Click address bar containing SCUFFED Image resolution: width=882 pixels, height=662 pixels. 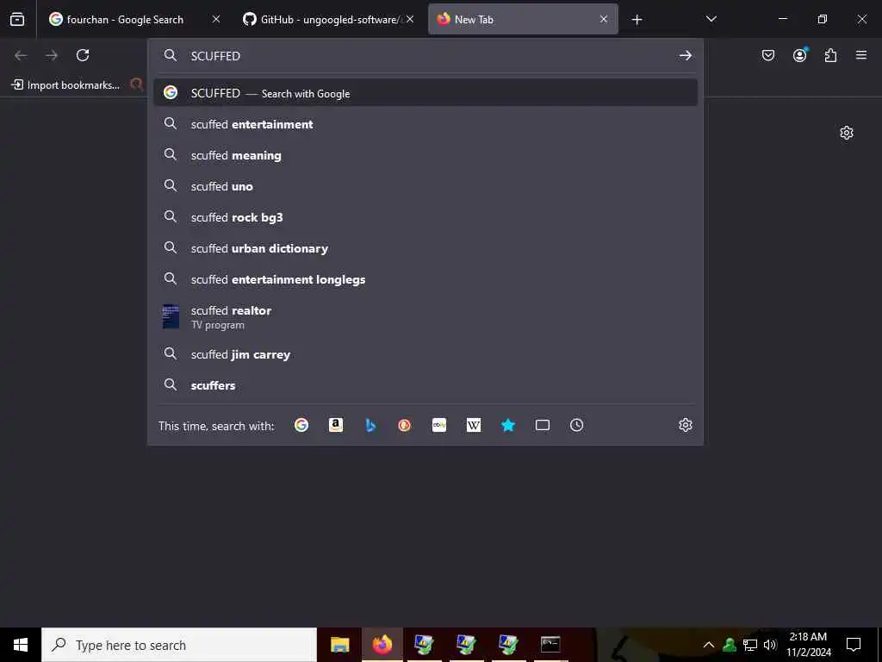point(425,56)
